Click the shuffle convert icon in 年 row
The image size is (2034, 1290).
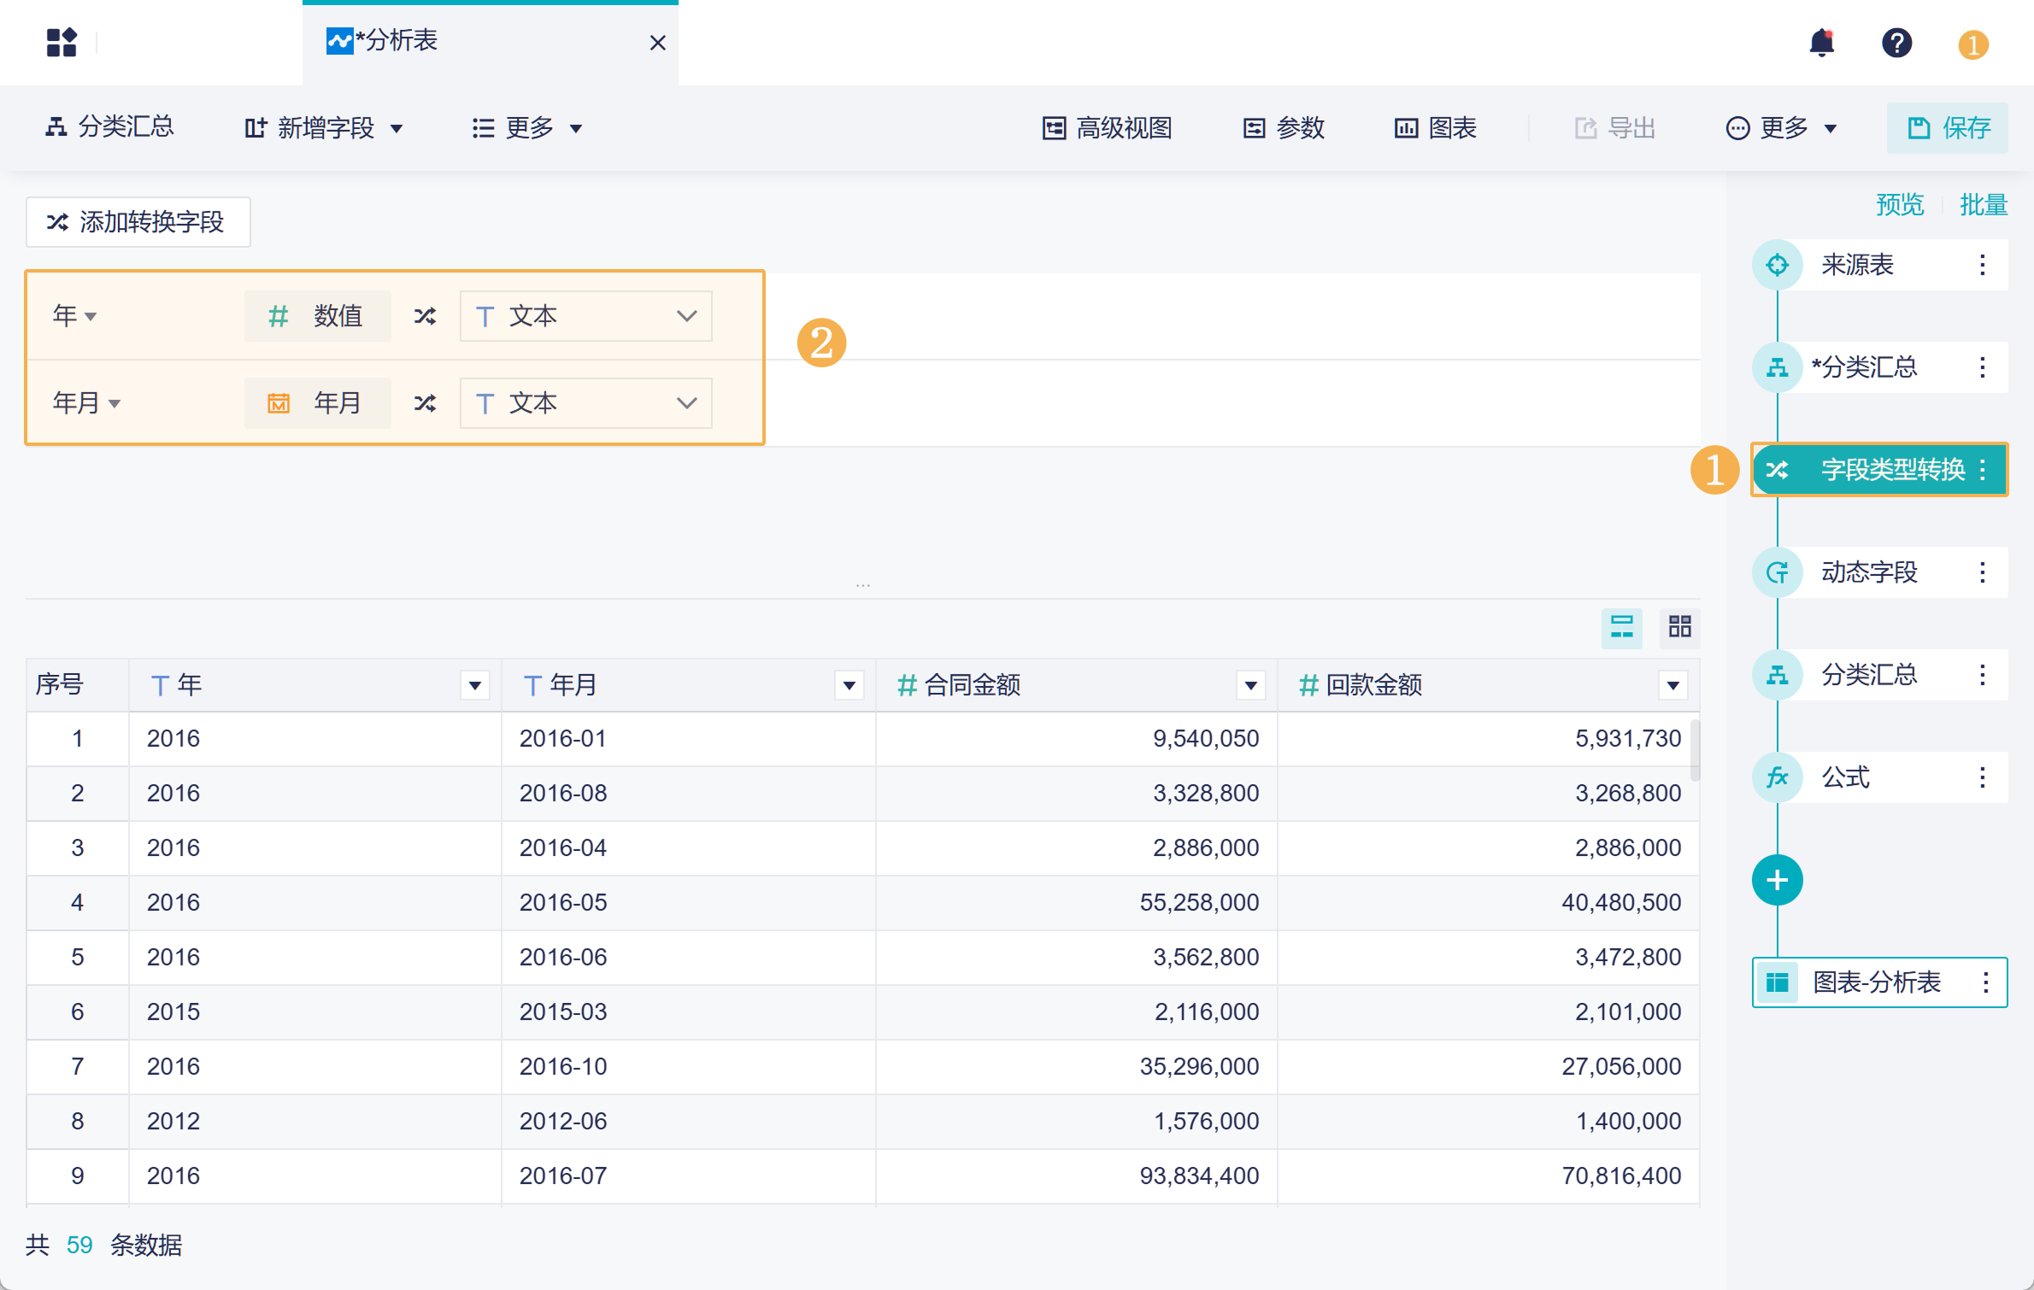click(x=425, y=316)
